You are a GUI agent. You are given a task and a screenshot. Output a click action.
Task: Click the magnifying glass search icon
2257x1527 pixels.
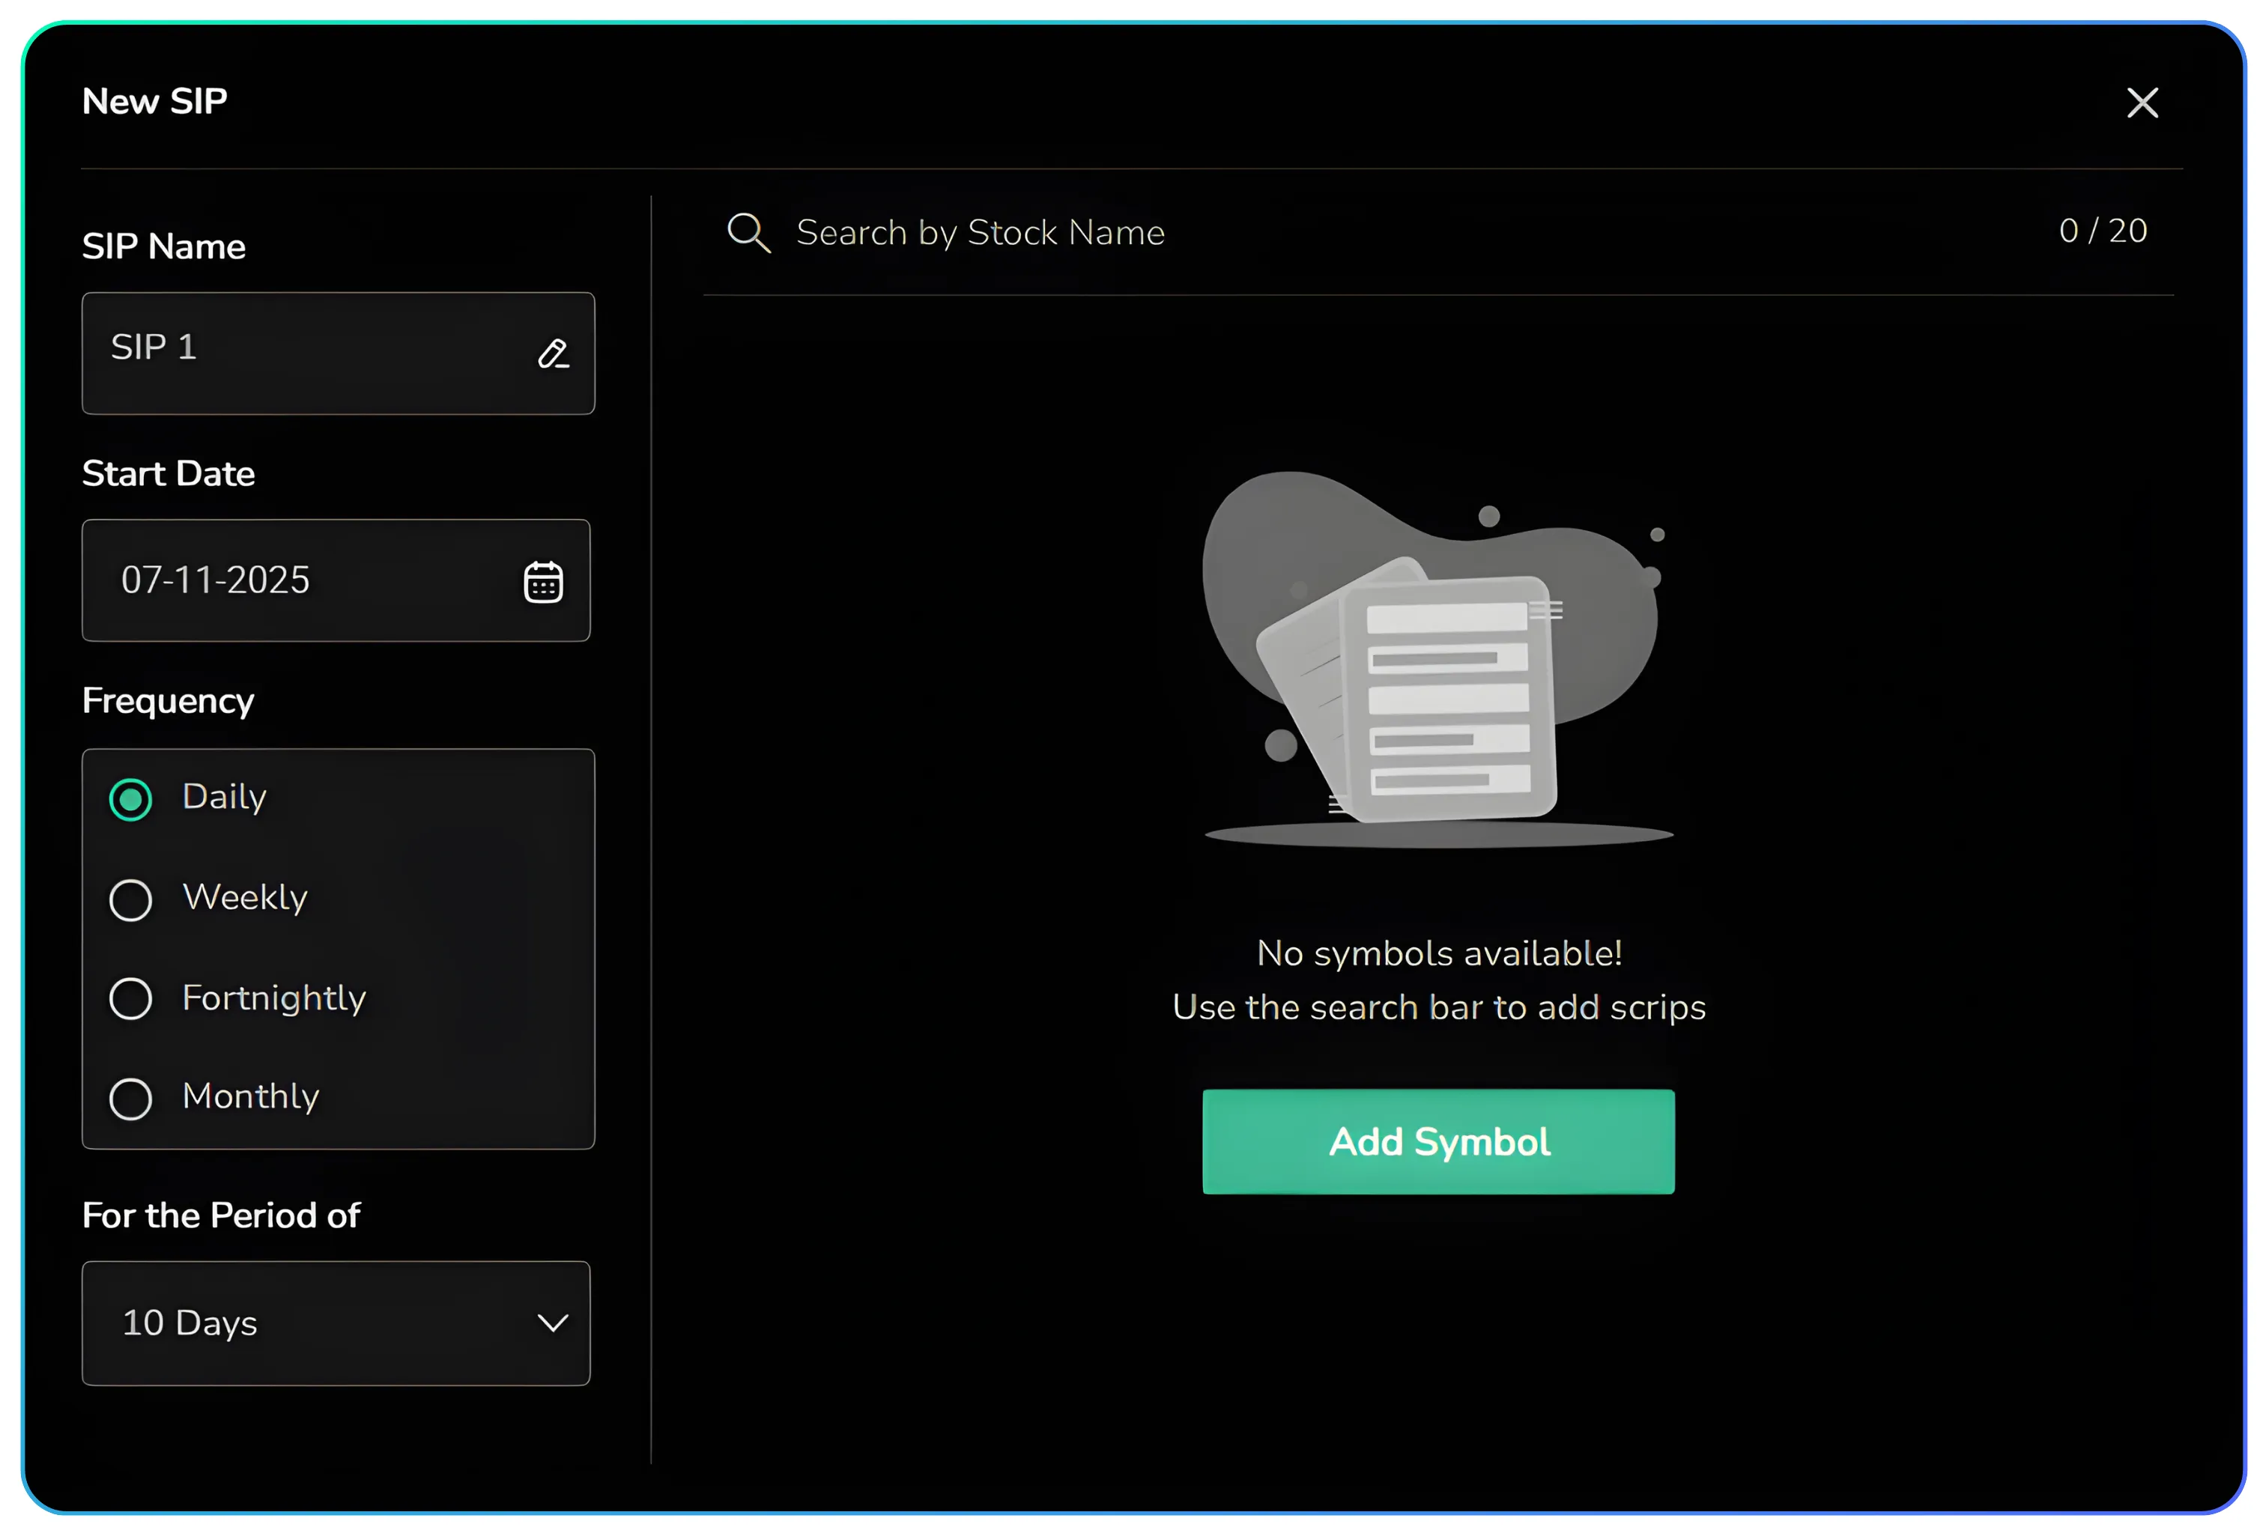tap(749, 233)
